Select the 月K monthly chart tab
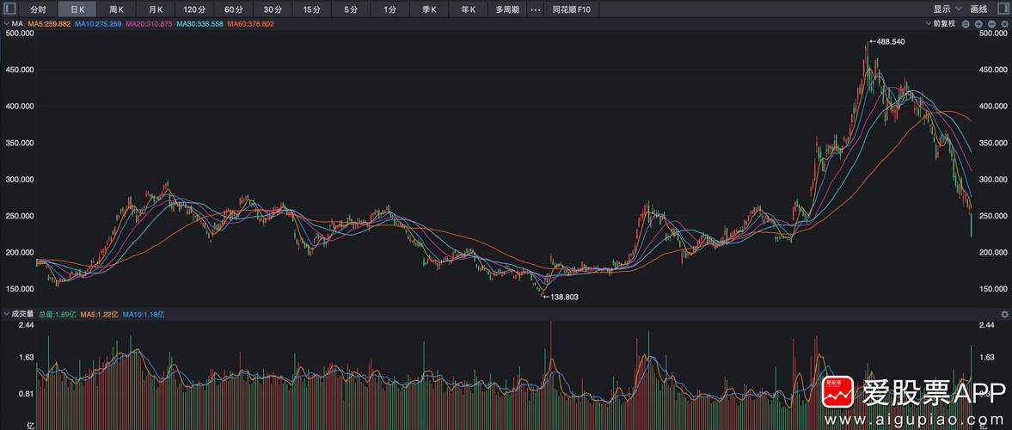The height and width of the screenshot is (430, 1012). [156, 9]
